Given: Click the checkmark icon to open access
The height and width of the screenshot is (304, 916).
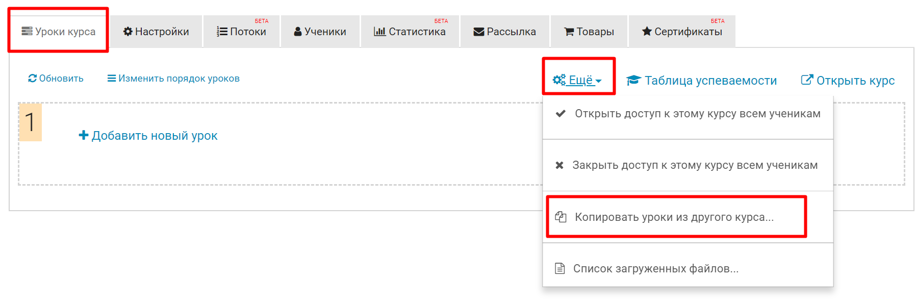Looking at the screenshot, I should tap(561, 113).
